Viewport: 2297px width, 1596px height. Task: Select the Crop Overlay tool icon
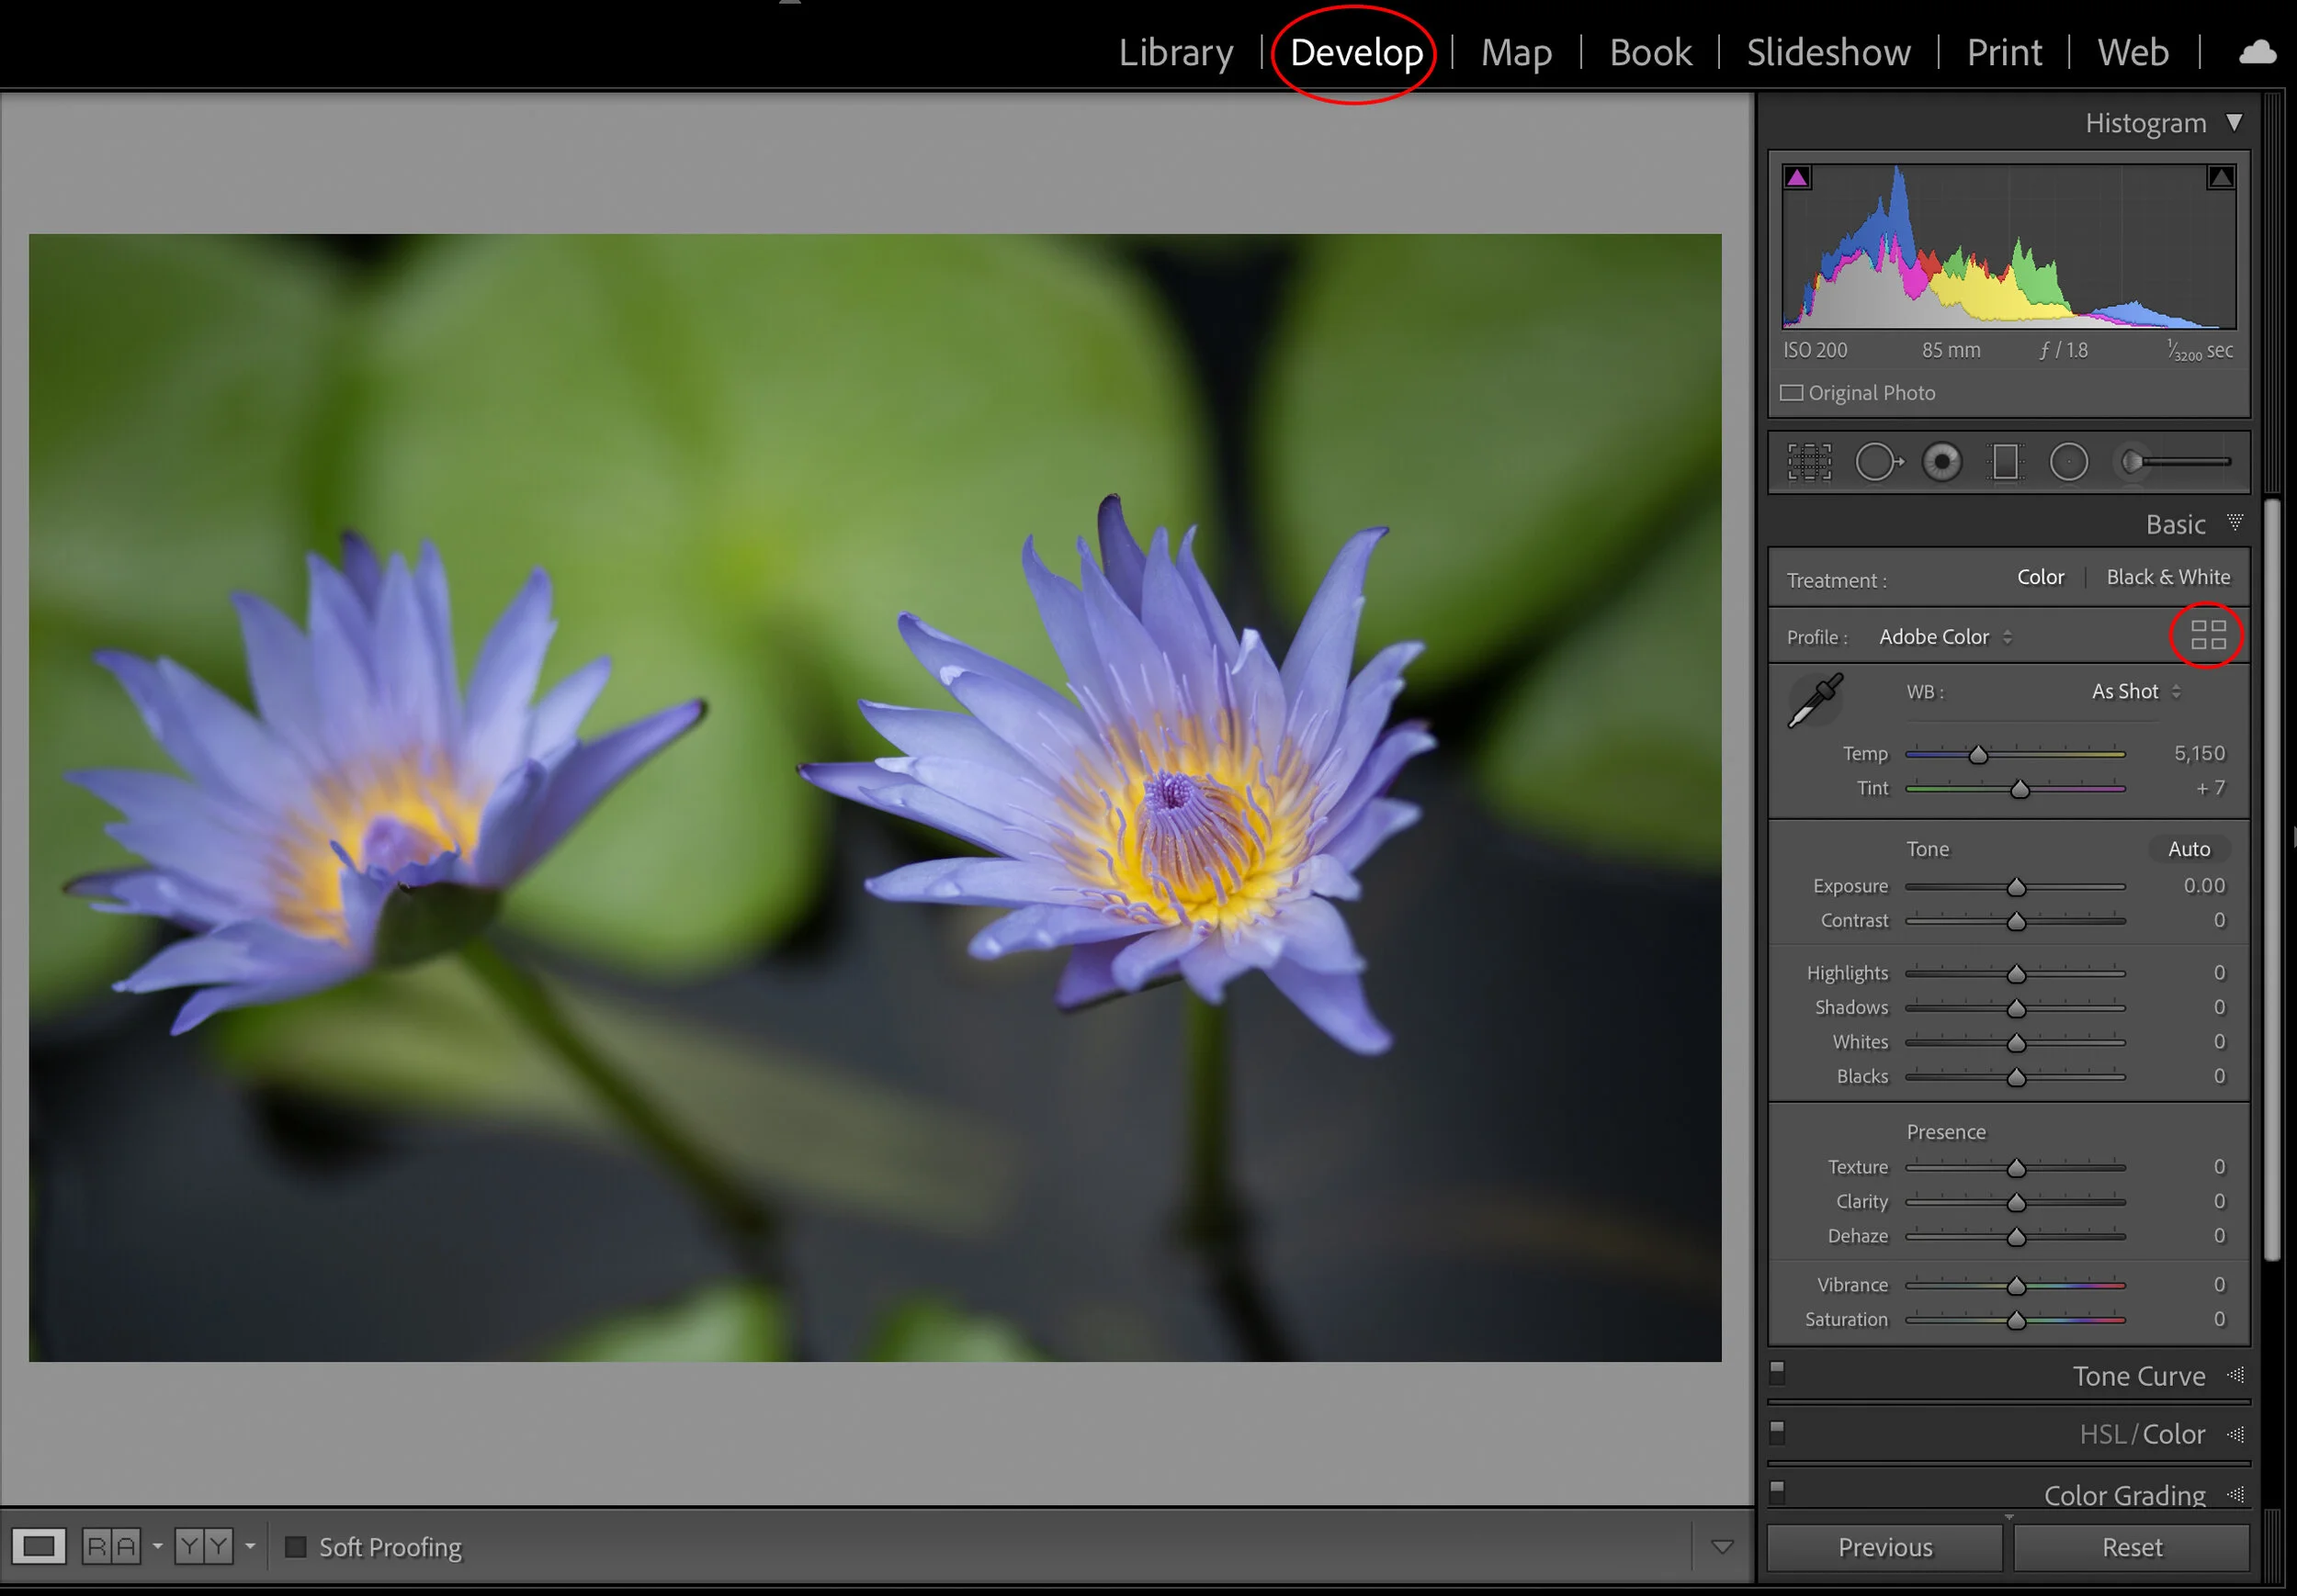pyautogui.click(x=1809, y=462)
